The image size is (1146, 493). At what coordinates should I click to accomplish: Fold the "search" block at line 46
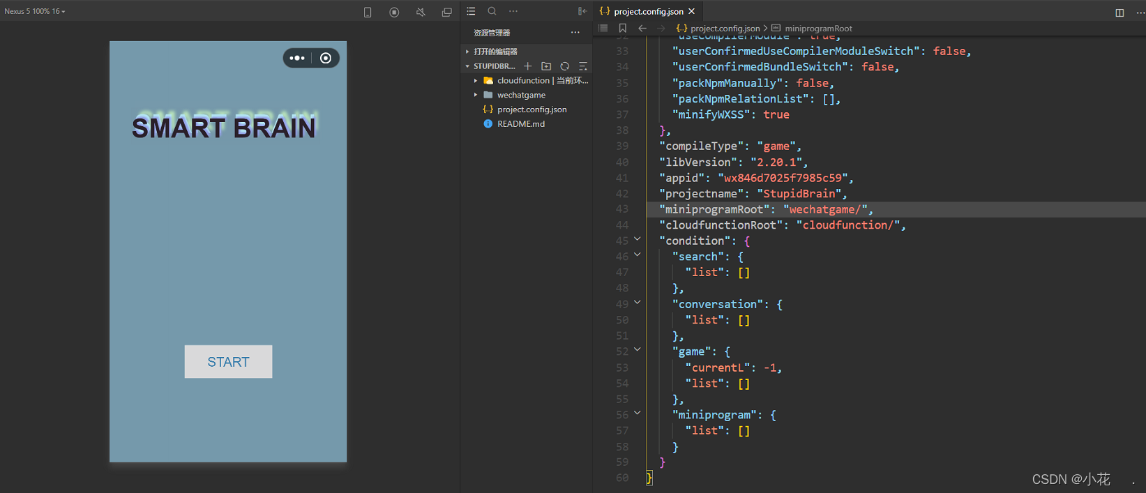coord(638,255)
